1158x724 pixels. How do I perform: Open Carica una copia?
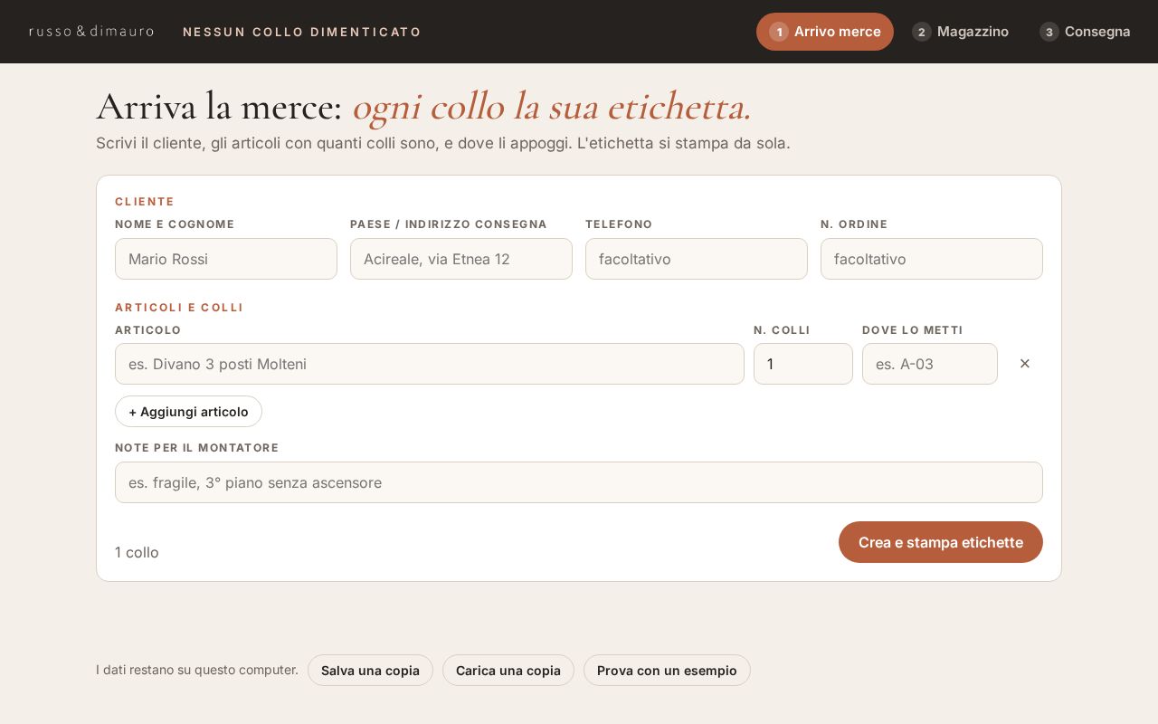click(508, 671)
